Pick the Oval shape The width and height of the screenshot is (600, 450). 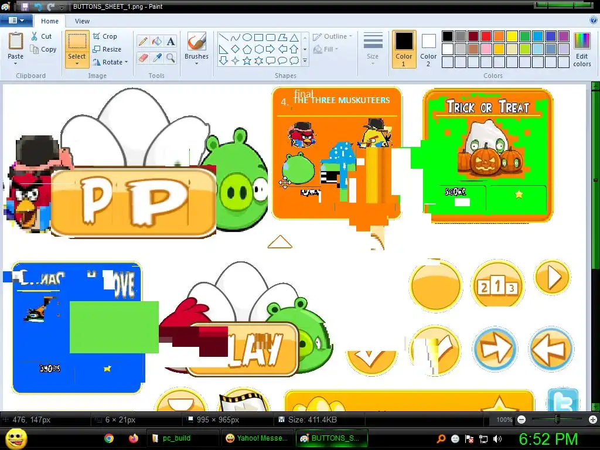[247, 37]
